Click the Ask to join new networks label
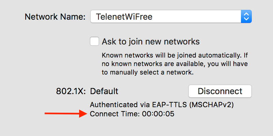This screenshot has height=136, width=273. click(x=150, y=42)
